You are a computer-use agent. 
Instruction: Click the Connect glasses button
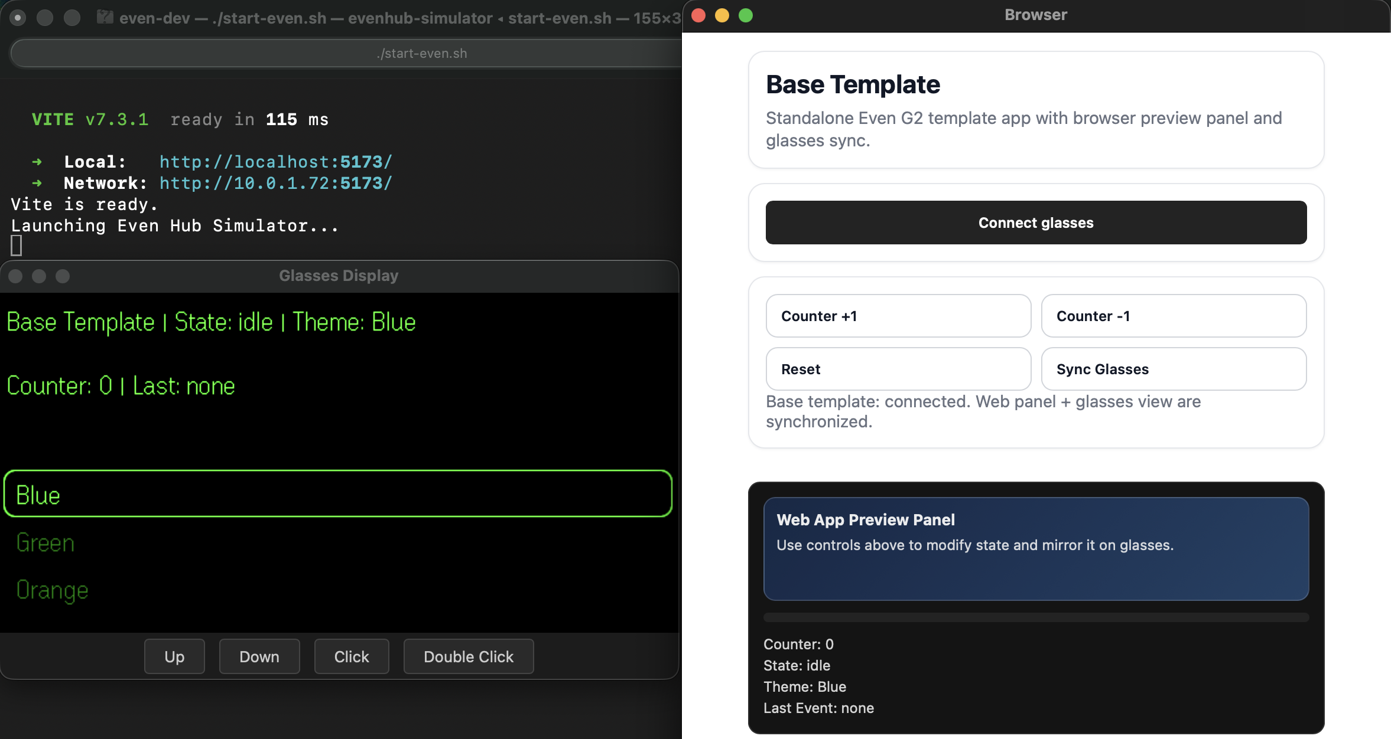[x=1036, y=223]
